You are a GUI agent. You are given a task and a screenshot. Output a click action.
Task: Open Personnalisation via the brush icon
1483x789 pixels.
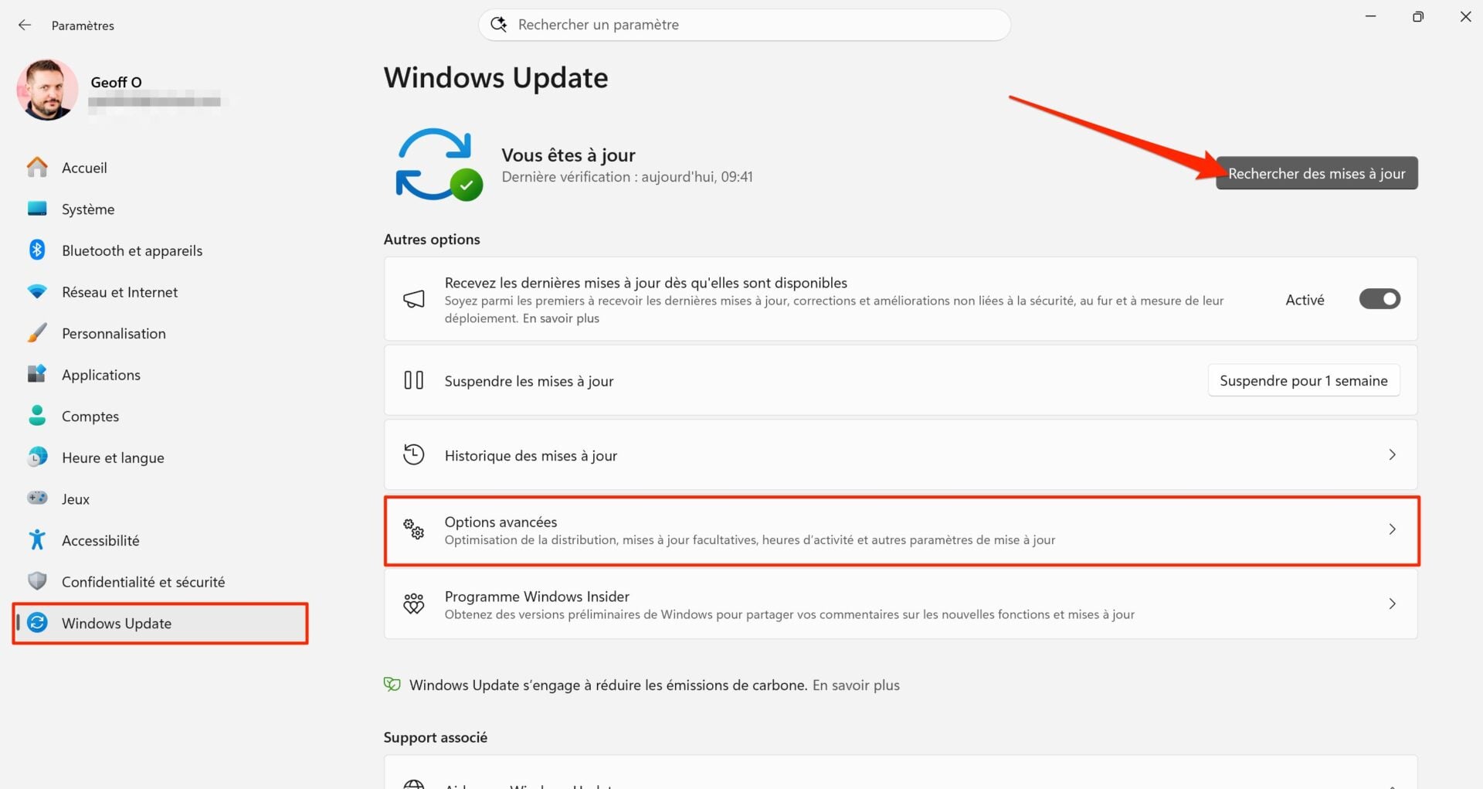(x=37, y=332)
